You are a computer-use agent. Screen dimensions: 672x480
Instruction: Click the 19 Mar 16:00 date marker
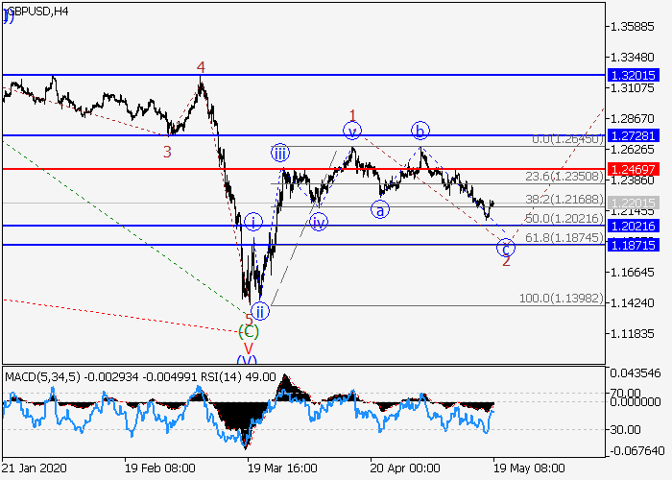point(282,470)
